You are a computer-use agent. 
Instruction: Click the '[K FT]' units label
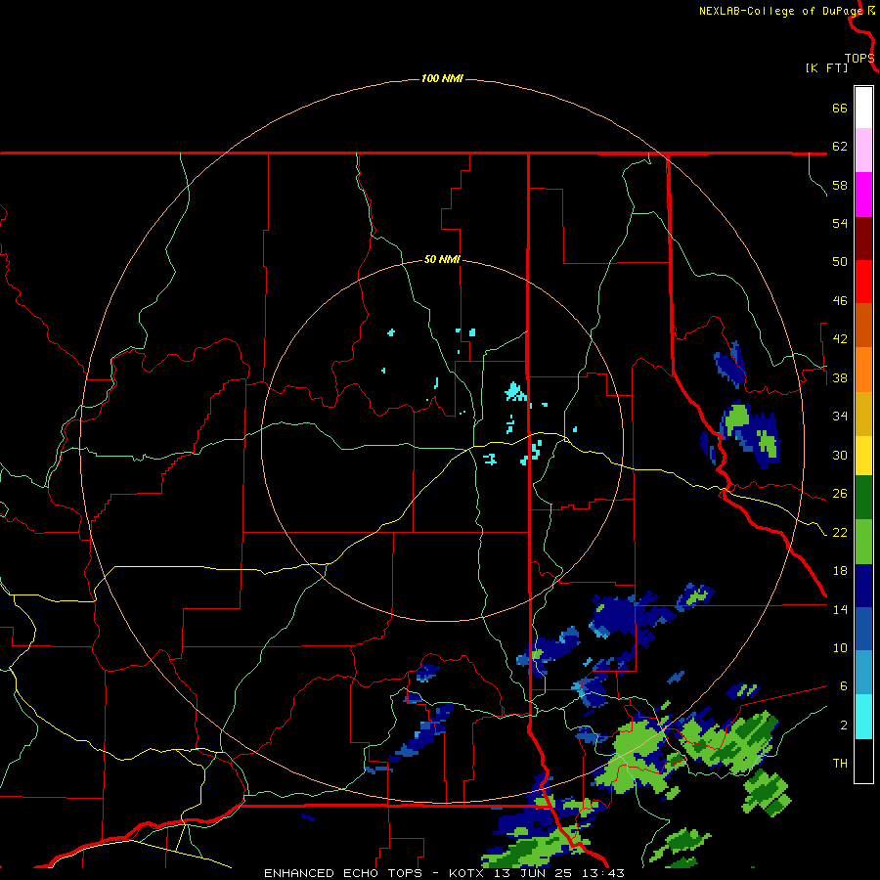click(826, 67)
